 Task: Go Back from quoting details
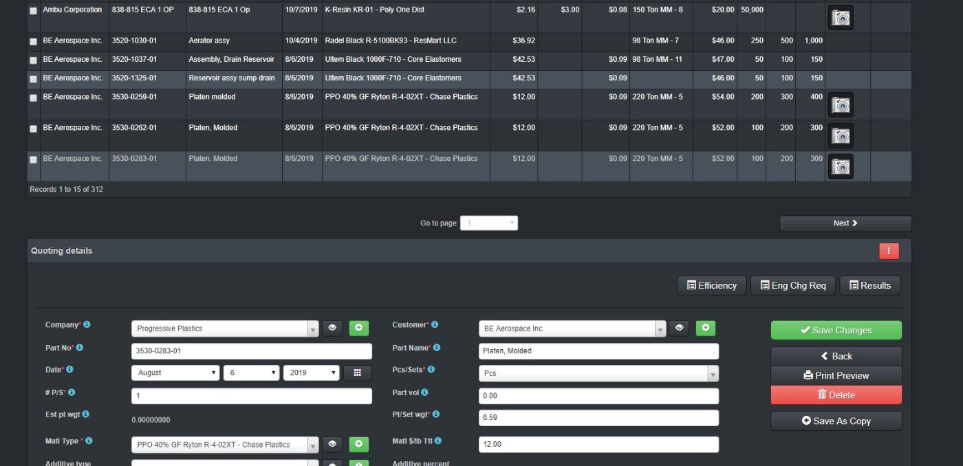[836, 356]
